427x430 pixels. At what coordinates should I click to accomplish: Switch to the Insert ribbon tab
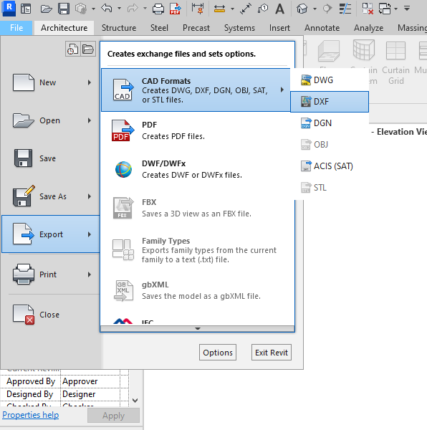pos(279,28)
